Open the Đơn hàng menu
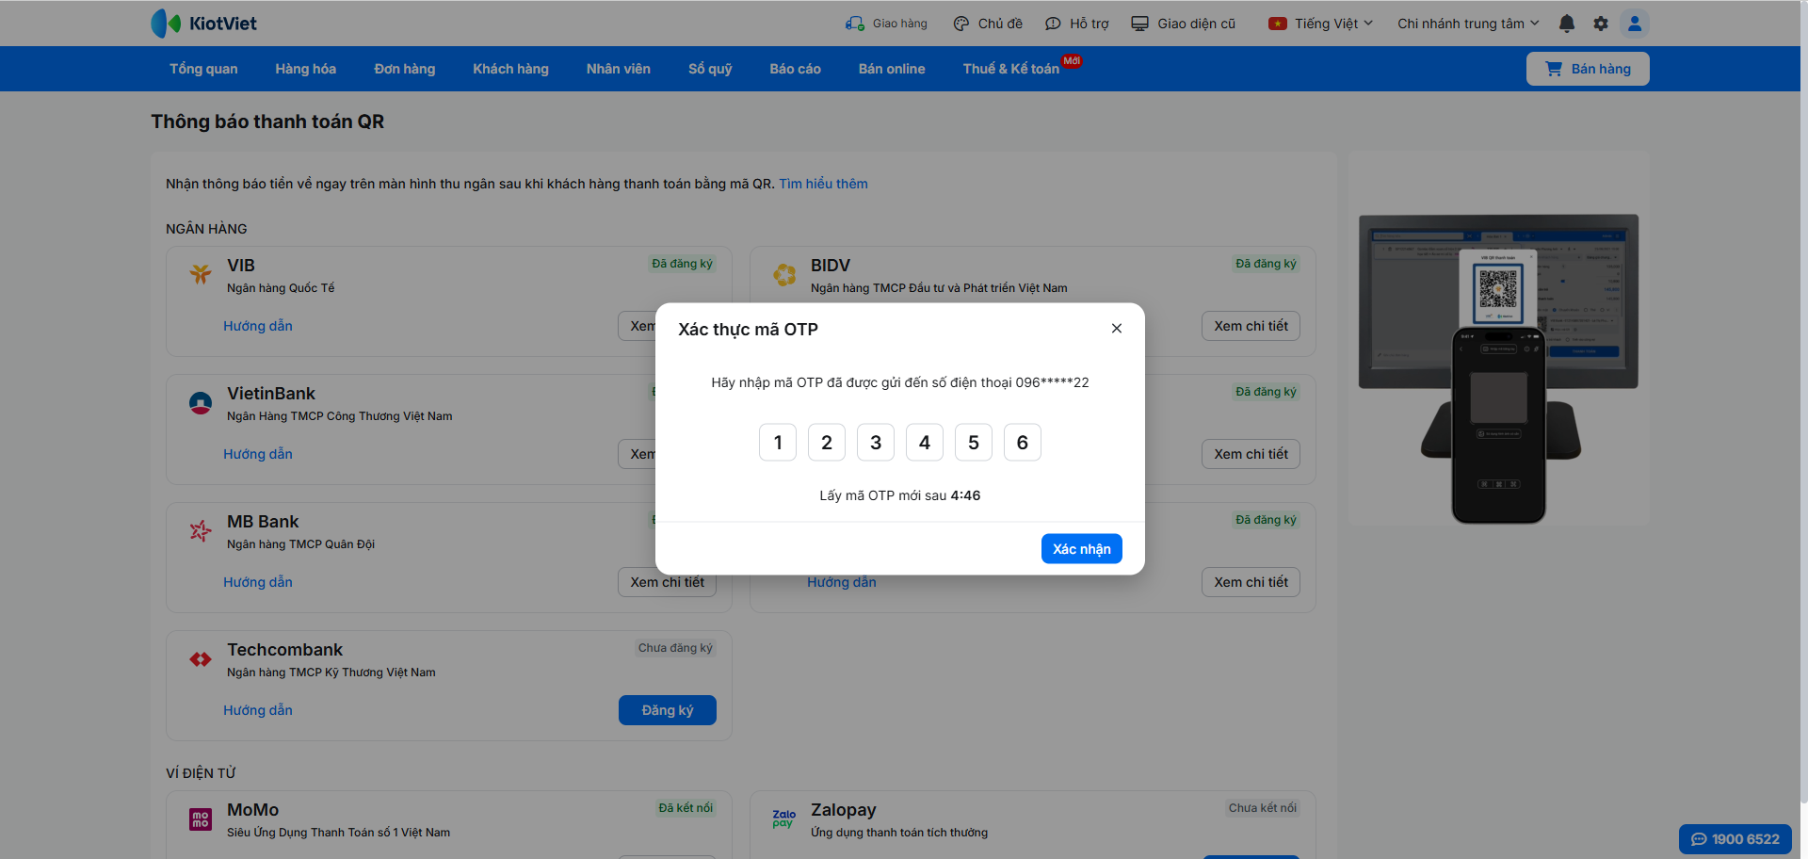The image size is (1808, 859). click(x=405, y=69)
